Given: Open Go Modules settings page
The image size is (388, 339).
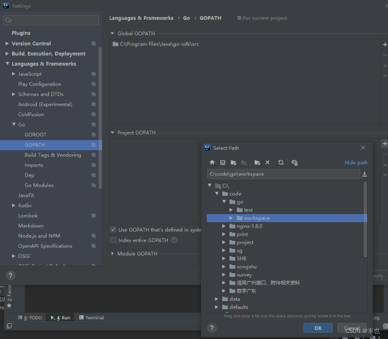Looking at the screenshot, I should pos(39,185).
